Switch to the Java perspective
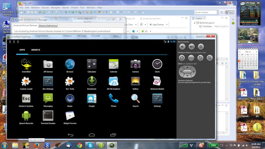The image size is (265, 149). [230, 13]
